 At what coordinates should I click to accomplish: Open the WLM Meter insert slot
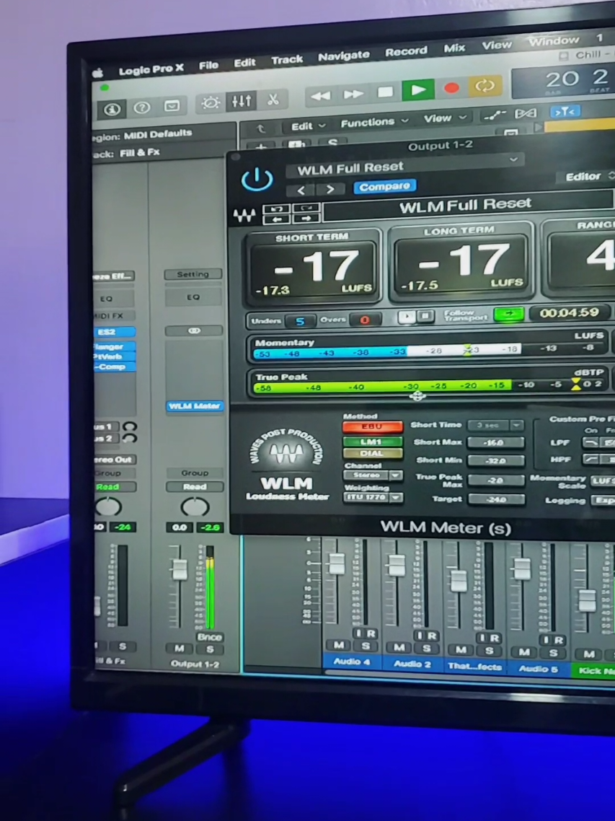tap(194, 405)
